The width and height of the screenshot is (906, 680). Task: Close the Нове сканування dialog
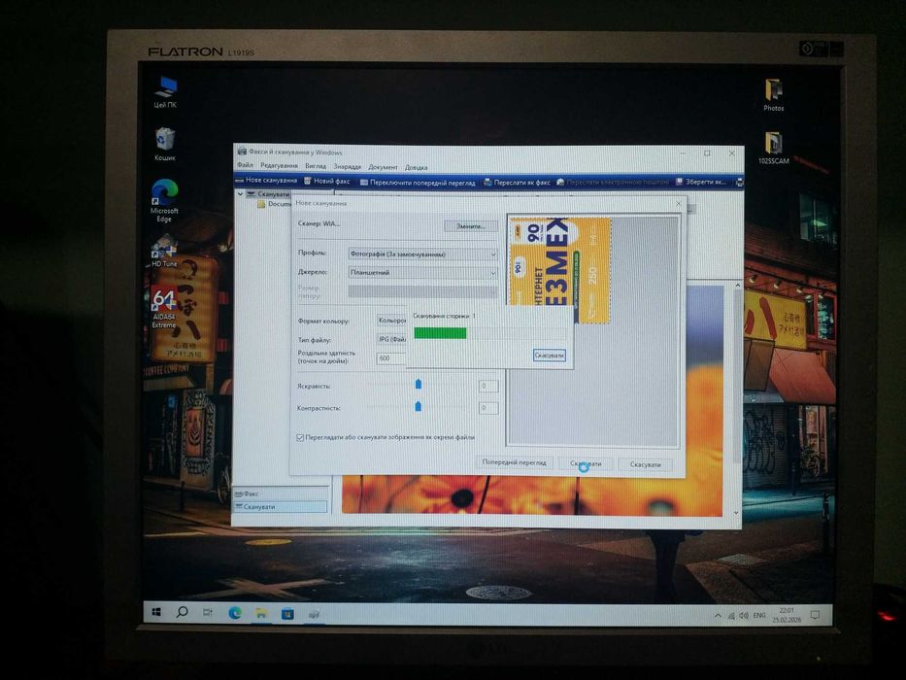679,204
